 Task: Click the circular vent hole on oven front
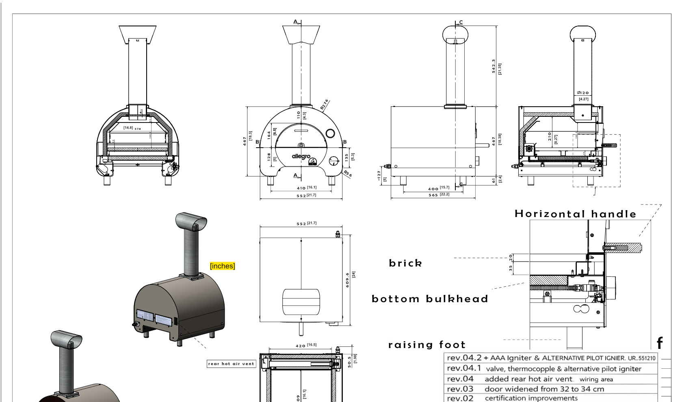(x=331, y=133)
